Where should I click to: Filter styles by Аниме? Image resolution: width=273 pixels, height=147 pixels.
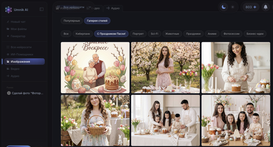coord(212,34)
